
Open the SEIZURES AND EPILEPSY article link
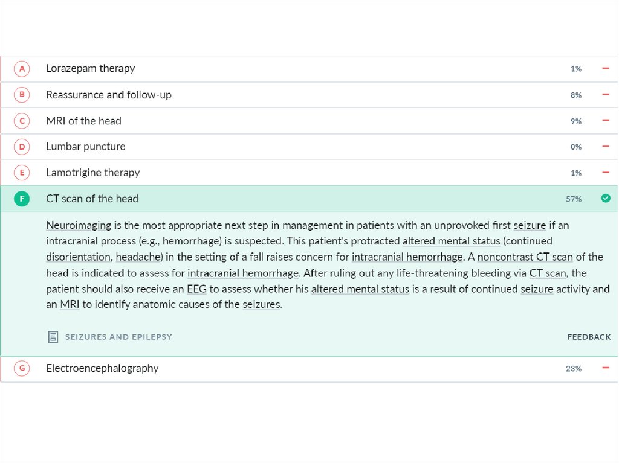(x=118, y=337)
